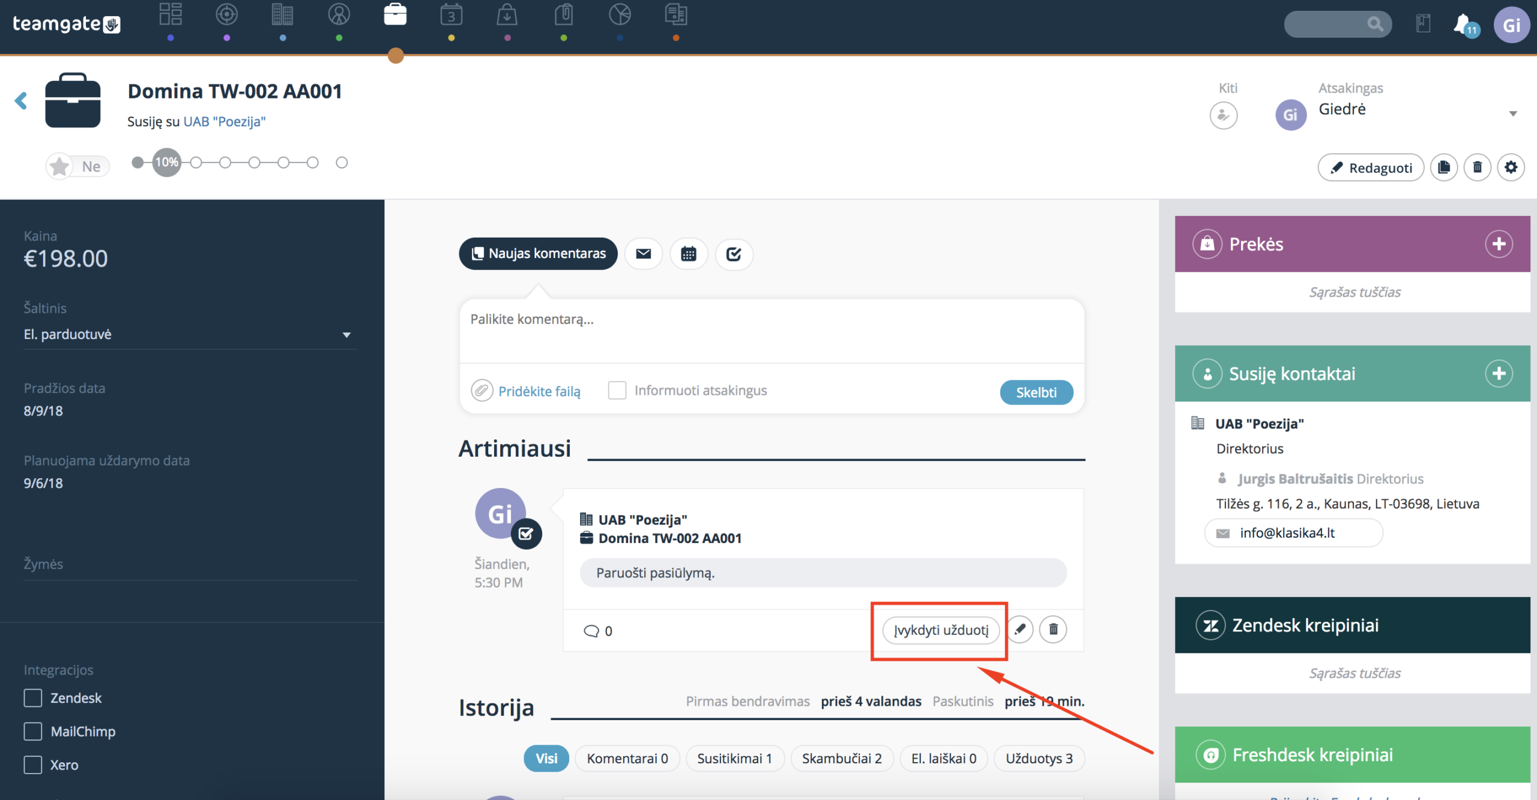Delete the deal with header trash icon

(1478, 167)
